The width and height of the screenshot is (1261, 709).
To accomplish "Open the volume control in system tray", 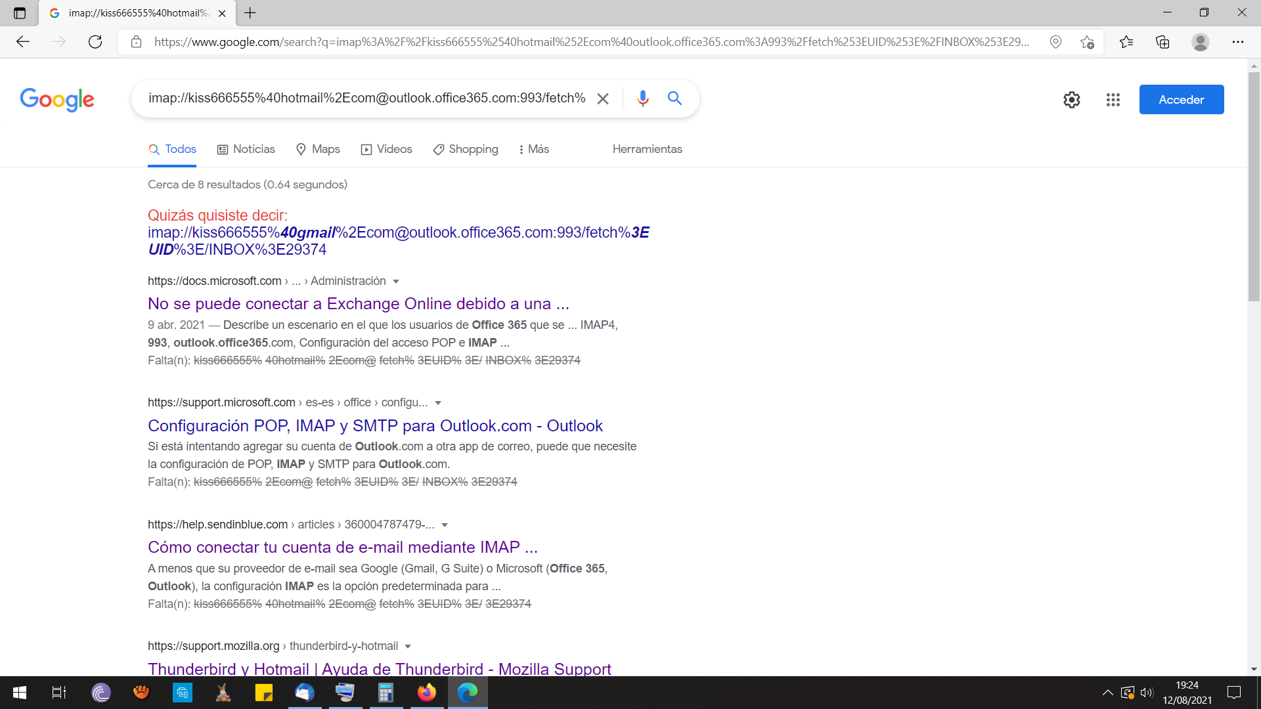I will click(1147, 693).
